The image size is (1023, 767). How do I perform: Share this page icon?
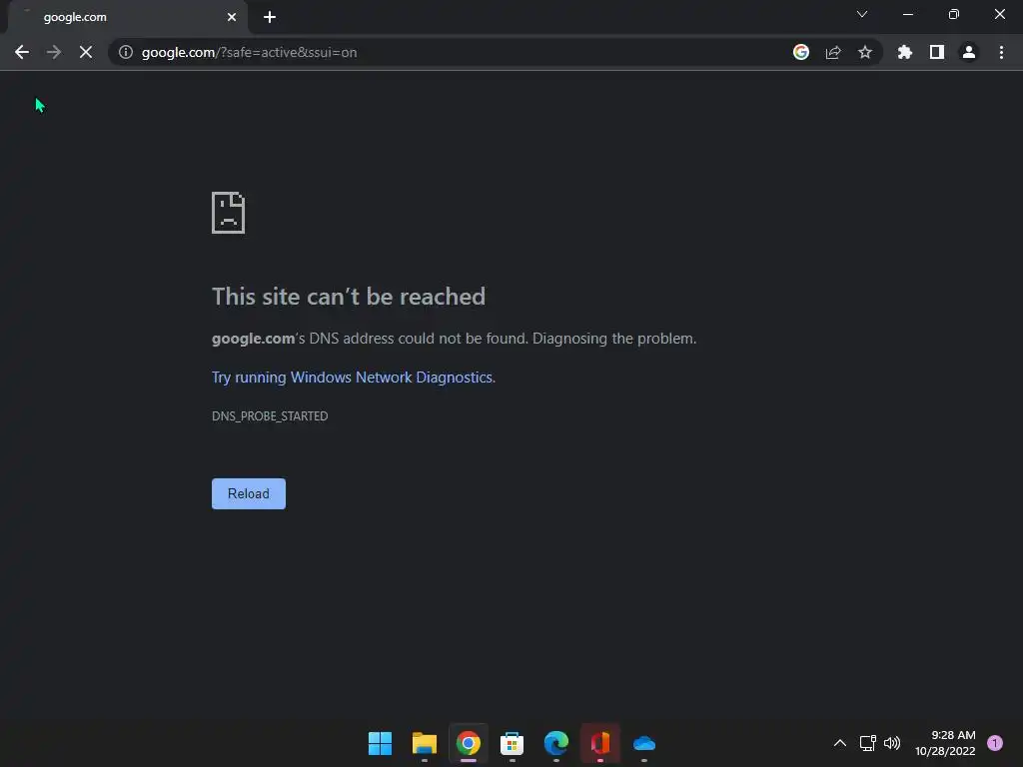pyautogui.click(x=833, y=52)
